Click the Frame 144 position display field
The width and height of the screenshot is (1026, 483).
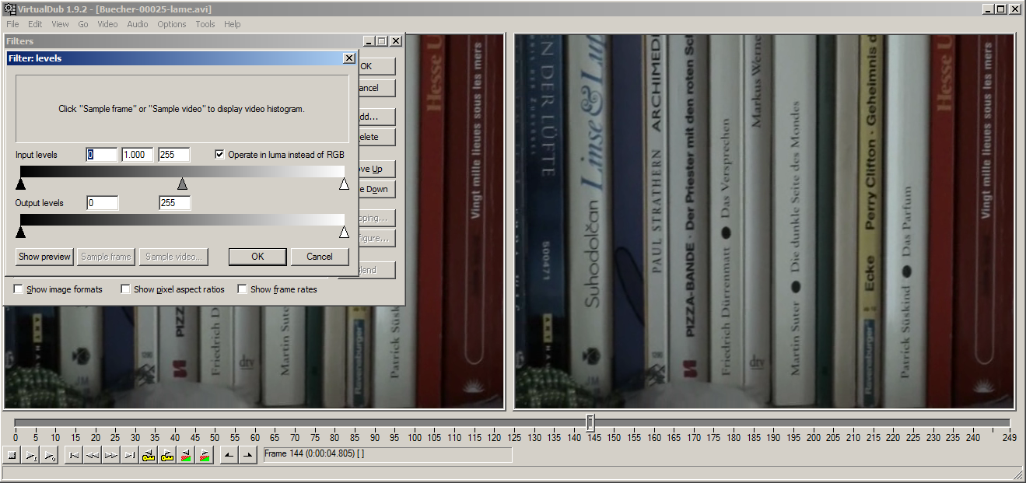click(x=387, y=454)
